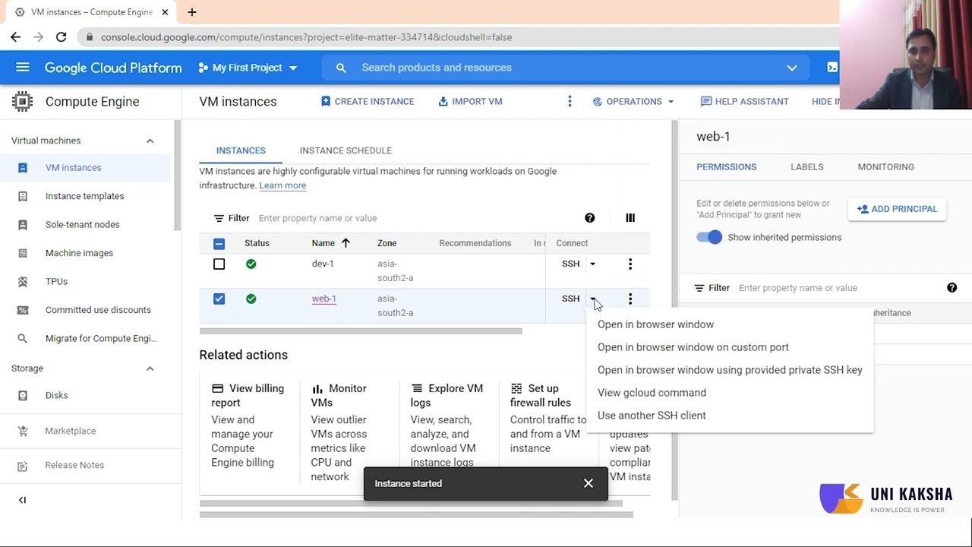Click dev-1 running status icon

click(251, 264)
